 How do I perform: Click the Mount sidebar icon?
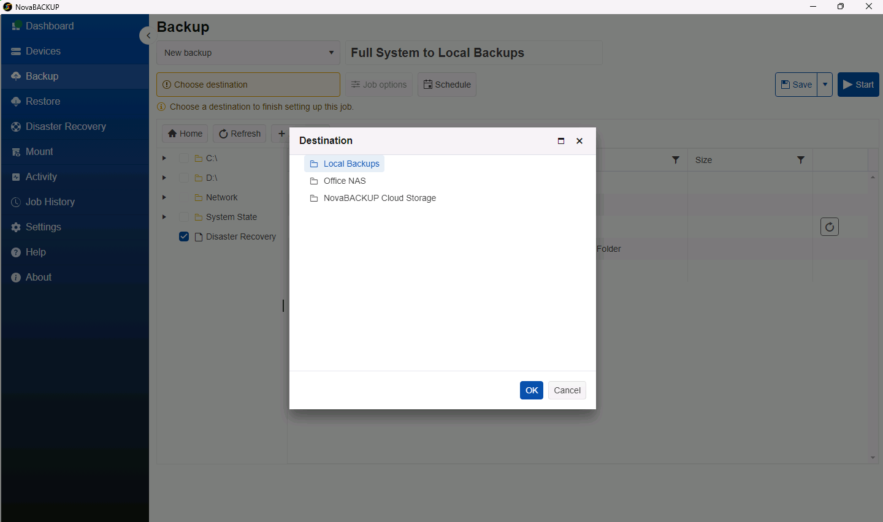point(16,152)
